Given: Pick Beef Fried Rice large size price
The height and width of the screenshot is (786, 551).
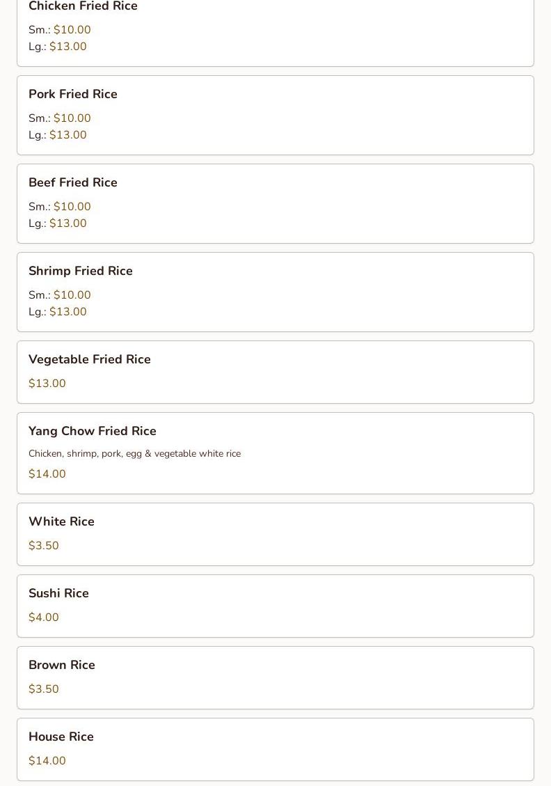Looking at the screenshot, I should tap(67, 223).
